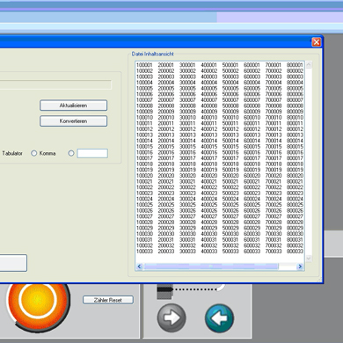The height and width of the screenshot is (343, 343).
Task: Click the horizontal scrollbar right arrow
Action: pyautogui.click(x=300, y=266)
